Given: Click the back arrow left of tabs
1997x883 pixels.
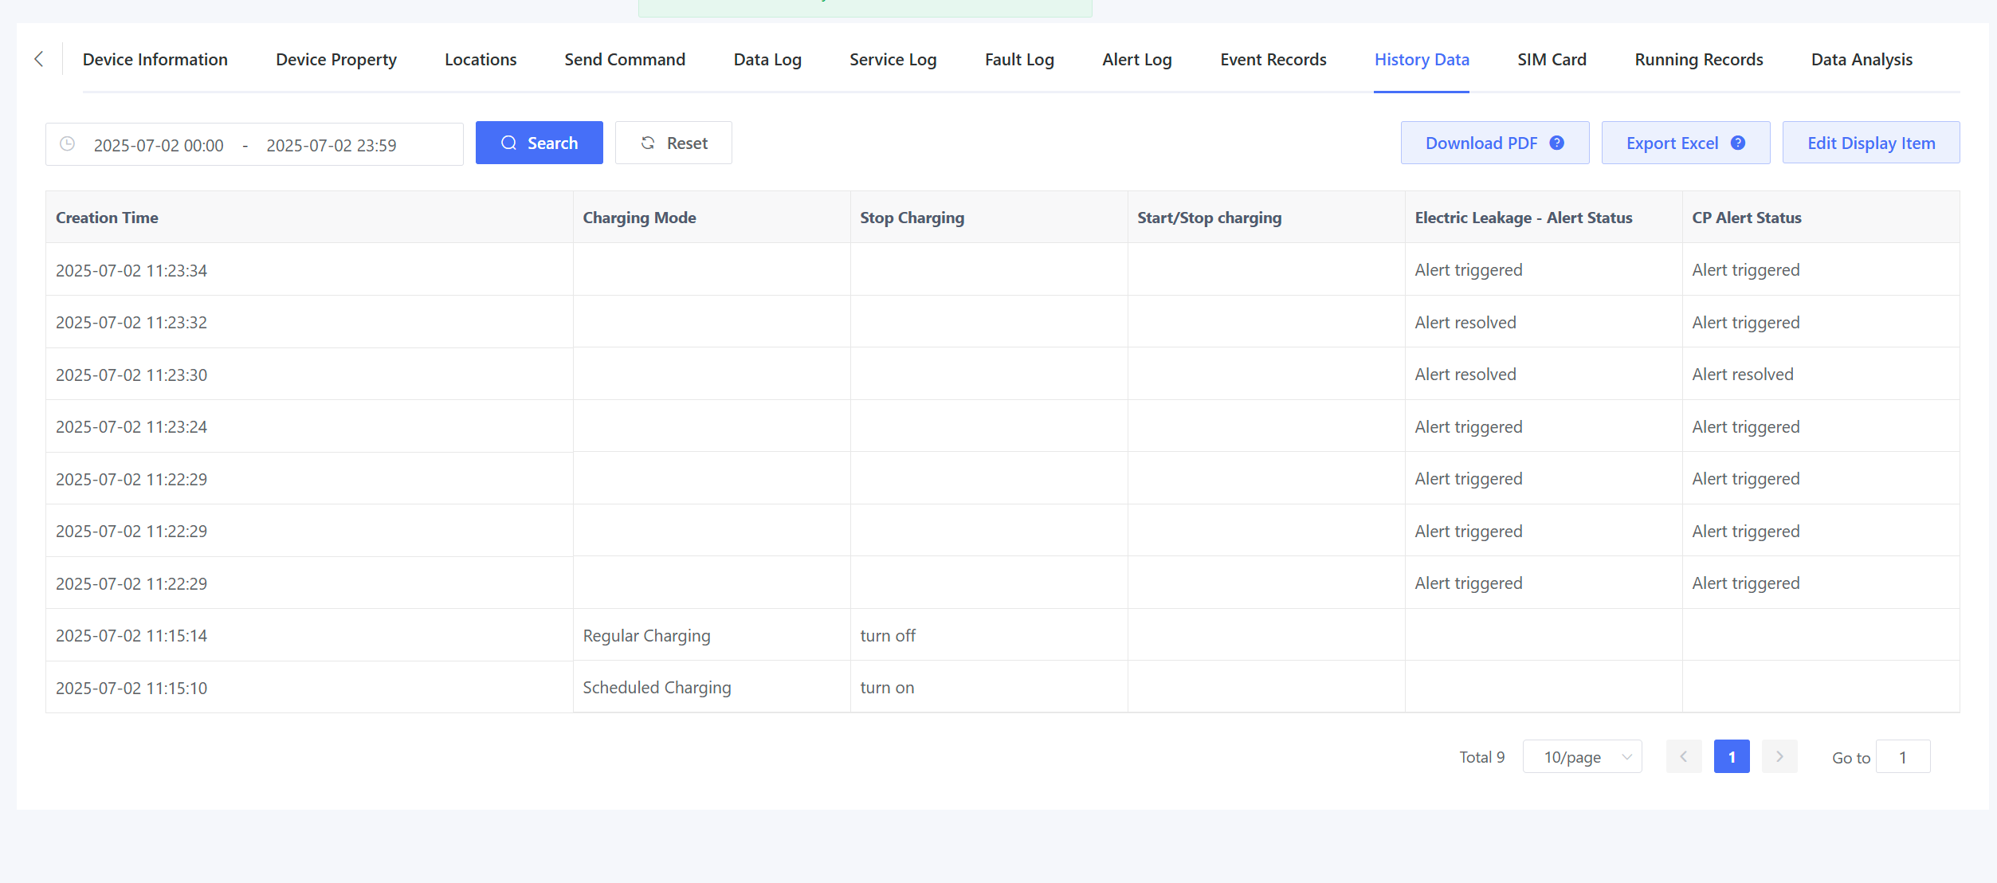Looking at the screenshot, I should (x=39, y=60).
